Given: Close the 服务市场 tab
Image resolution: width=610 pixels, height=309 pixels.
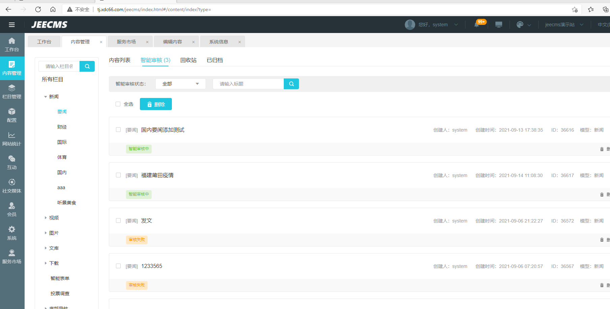Looking at the screenshot, I should click(147, 42).
